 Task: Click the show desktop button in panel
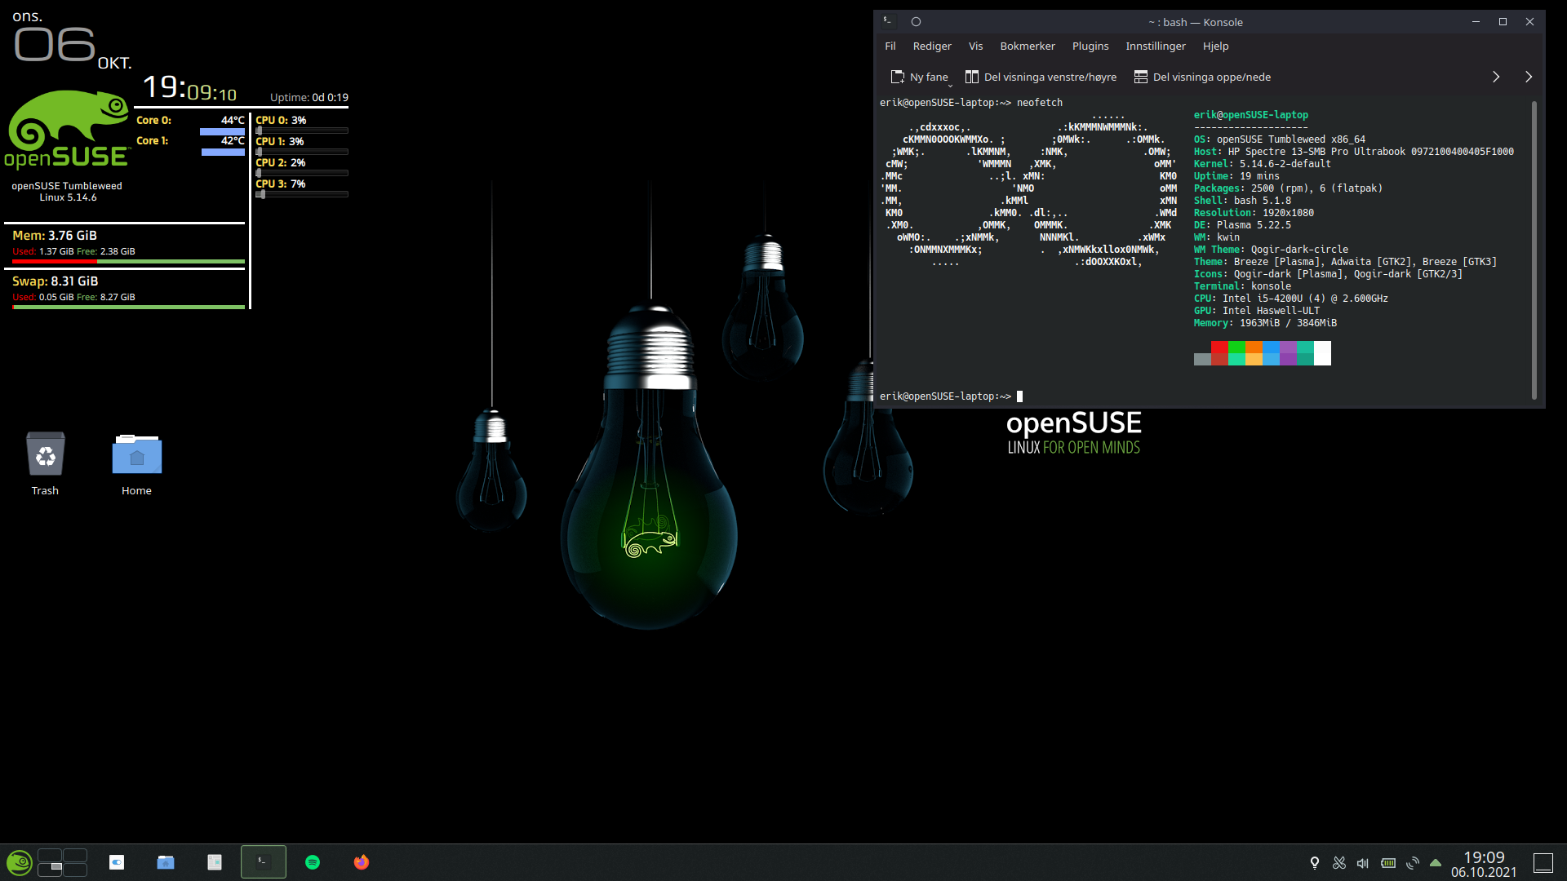point(1543,863)
